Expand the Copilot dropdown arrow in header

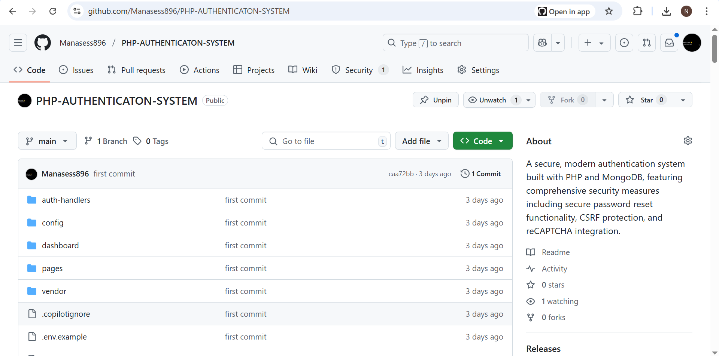pos(558,43)
